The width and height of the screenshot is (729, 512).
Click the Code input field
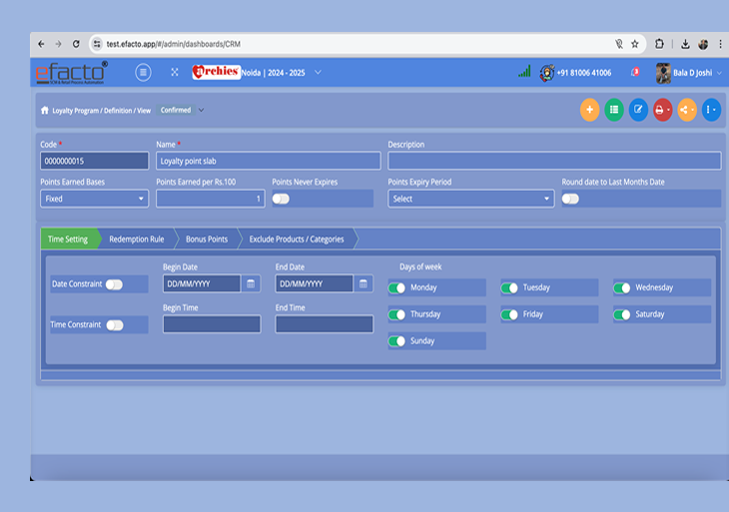point(95,162)
